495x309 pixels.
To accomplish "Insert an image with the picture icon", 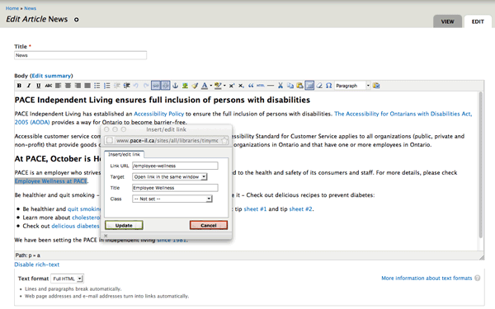I will point(185,86).
